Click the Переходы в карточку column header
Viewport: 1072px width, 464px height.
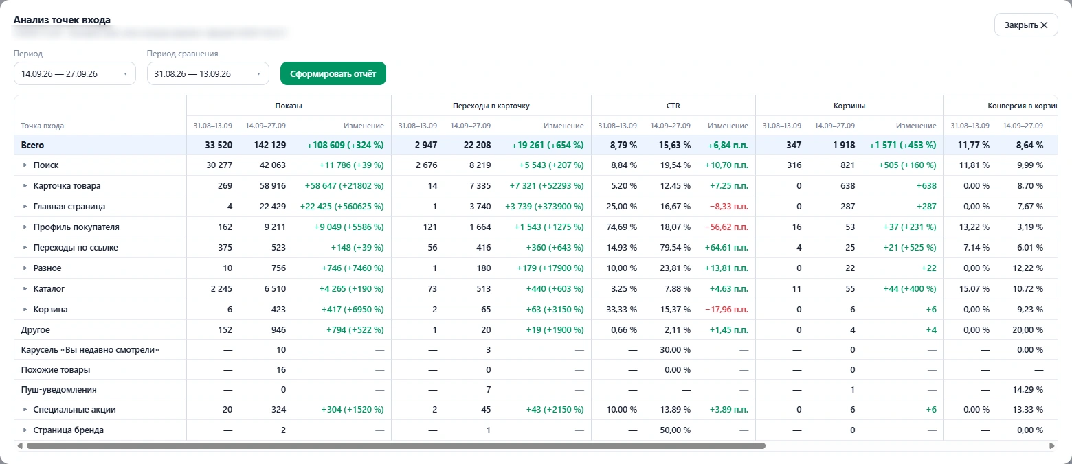point(491,106)
